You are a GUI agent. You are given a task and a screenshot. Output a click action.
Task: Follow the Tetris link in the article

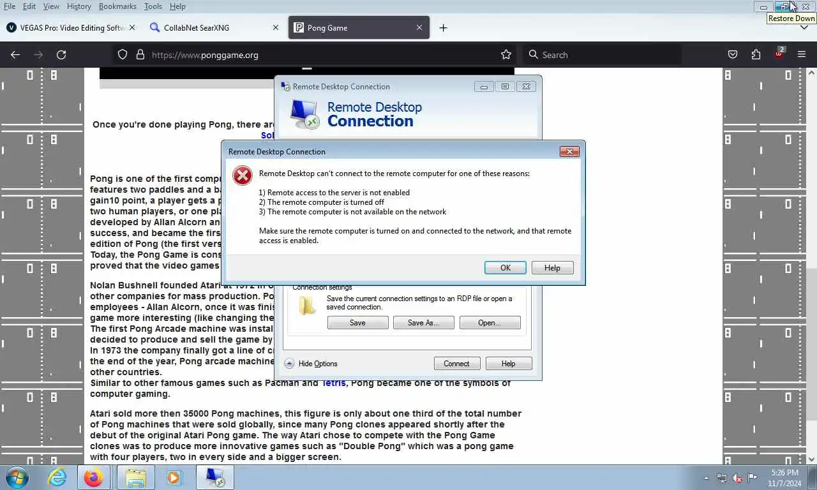(x=334, y=383)
